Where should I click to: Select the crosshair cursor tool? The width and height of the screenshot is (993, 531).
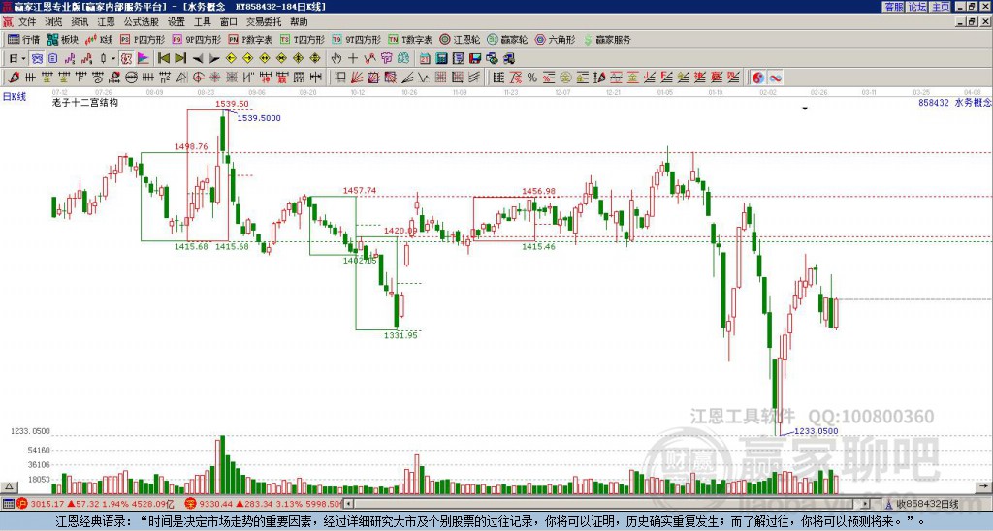click(353, 58)
